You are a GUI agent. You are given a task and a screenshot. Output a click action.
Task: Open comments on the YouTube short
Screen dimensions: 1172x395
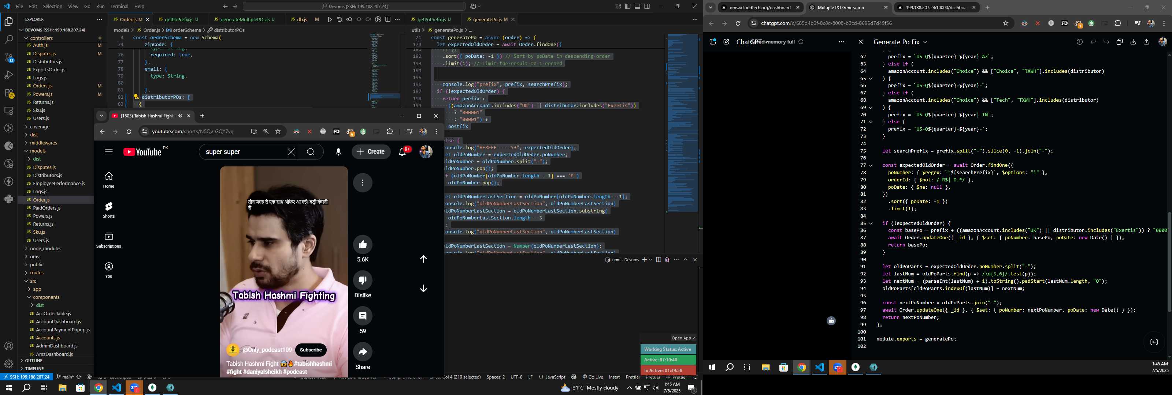tap(363, 316)
